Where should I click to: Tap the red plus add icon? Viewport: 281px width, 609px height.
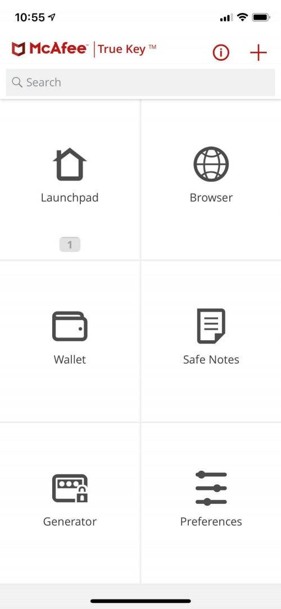click(259, 52)
